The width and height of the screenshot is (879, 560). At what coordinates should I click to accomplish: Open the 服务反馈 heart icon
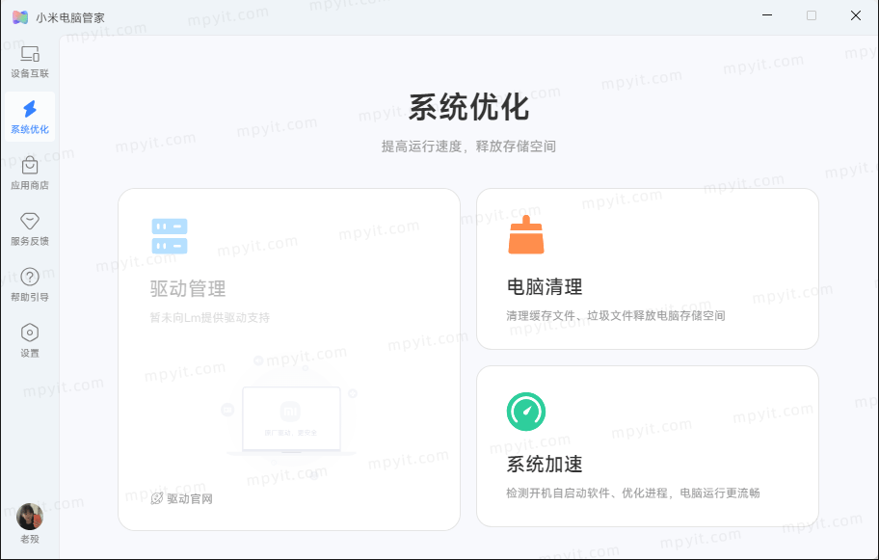coord(30,221)
